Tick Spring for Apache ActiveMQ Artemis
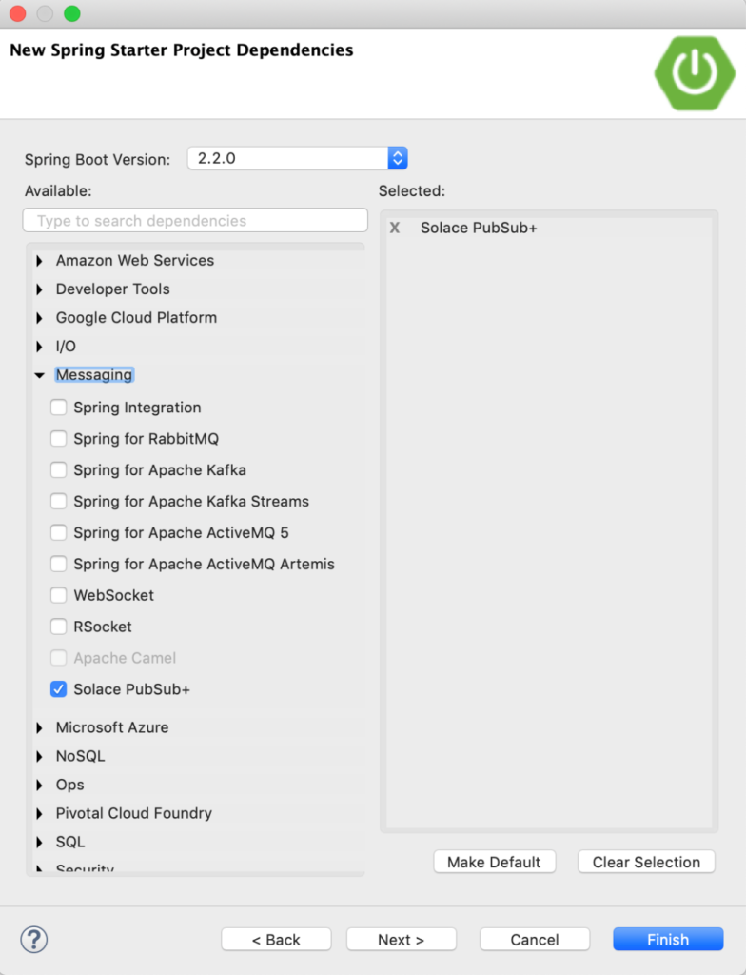746x975 pixels. click(x=58, y=564)
